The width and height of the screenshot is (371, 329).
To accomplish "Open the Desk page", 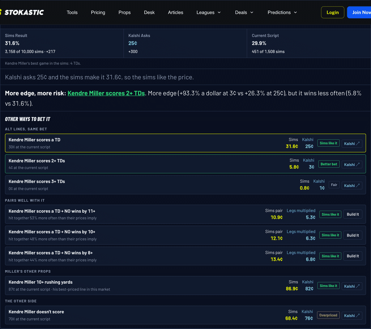I will coord(149,12).
